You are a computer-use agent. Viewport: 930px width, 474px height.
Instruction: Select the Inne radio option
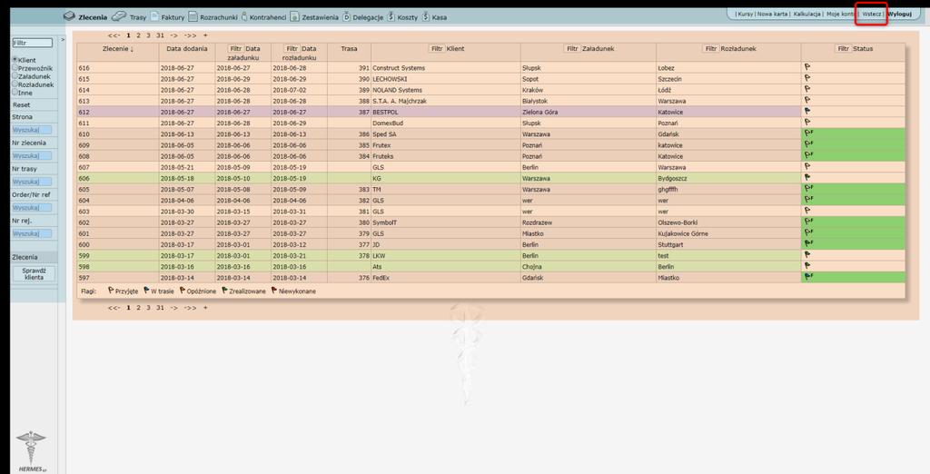(x=15, y=93)
